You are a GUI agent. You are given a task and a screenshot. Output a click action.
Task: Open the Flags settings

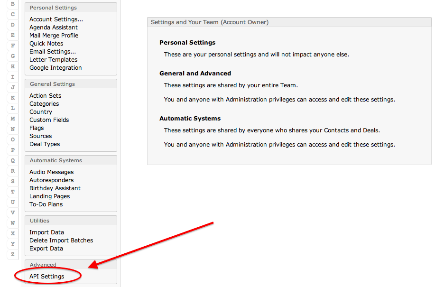37,128
